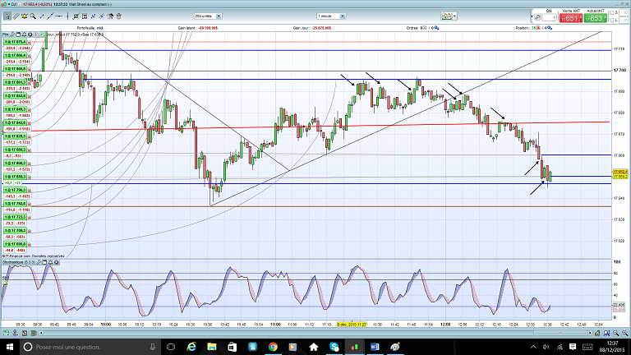Open File Explorer from taskbar
The width and height of the screenshot is (631, 355).
click(212, 347)
